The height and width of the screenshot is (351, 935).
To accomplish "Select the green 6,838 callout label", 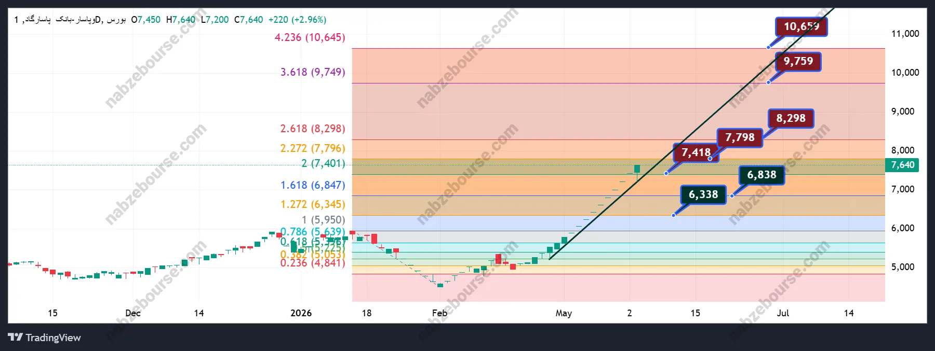I will click(x=762, y=175).
